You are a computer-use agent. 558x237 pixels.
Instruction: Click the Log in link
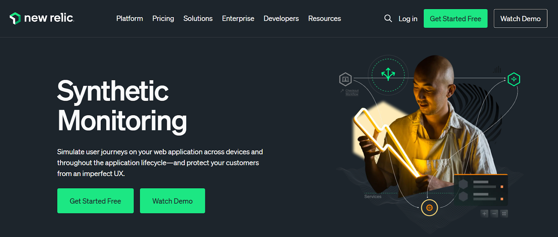point(408,19)
